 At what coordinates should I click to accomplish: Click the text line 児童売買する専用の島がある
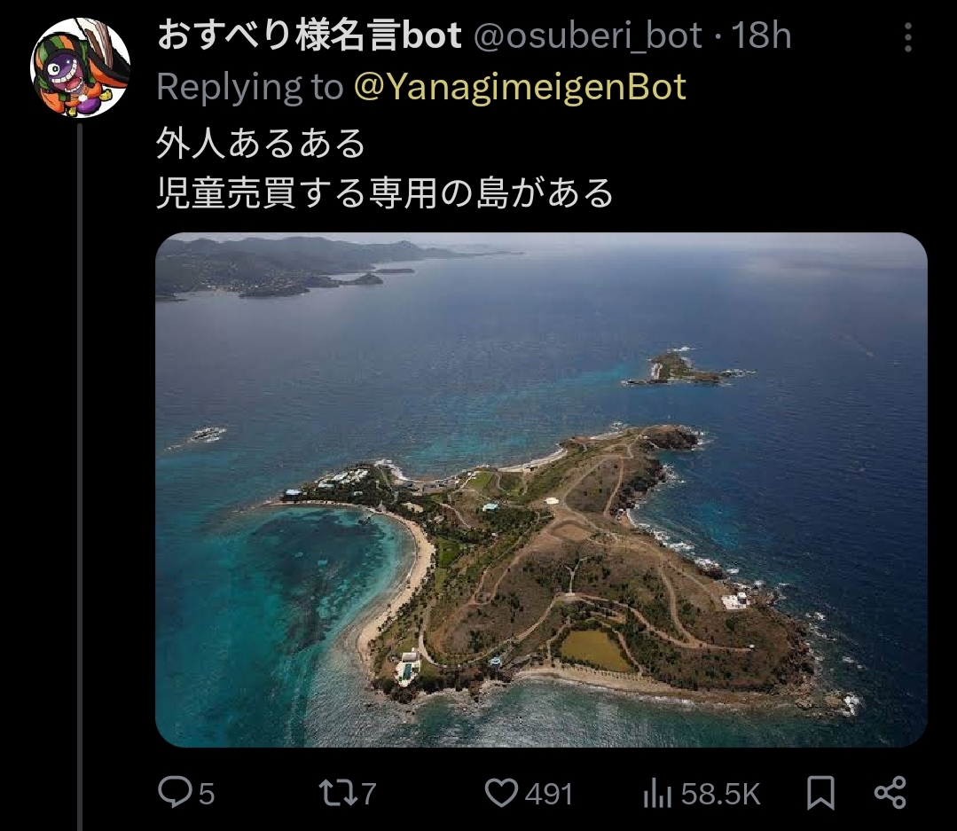click(385, 193)
